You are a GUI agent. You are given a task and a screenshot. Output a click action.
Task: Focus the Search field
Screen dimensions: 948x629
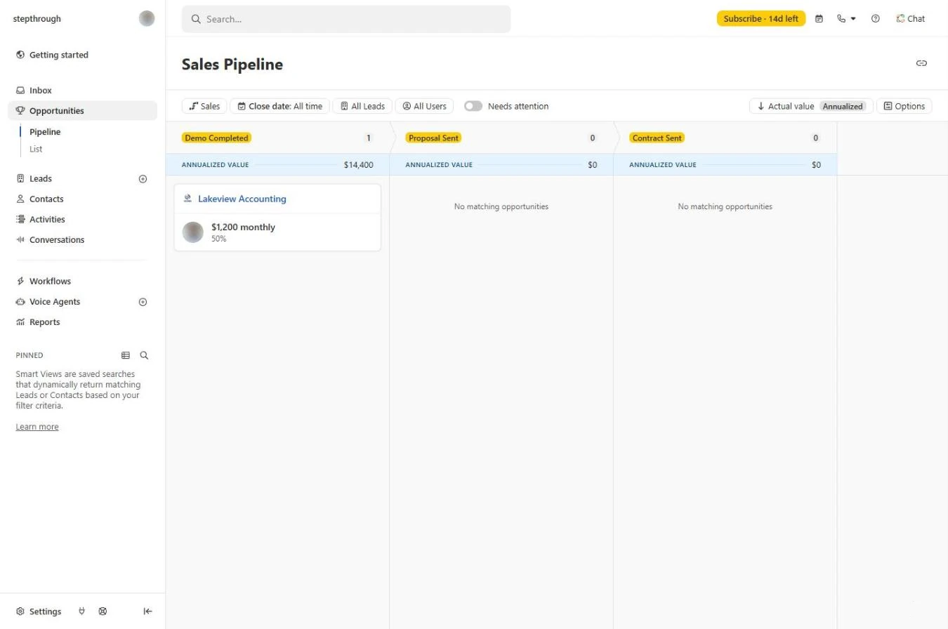click(346, 19)
